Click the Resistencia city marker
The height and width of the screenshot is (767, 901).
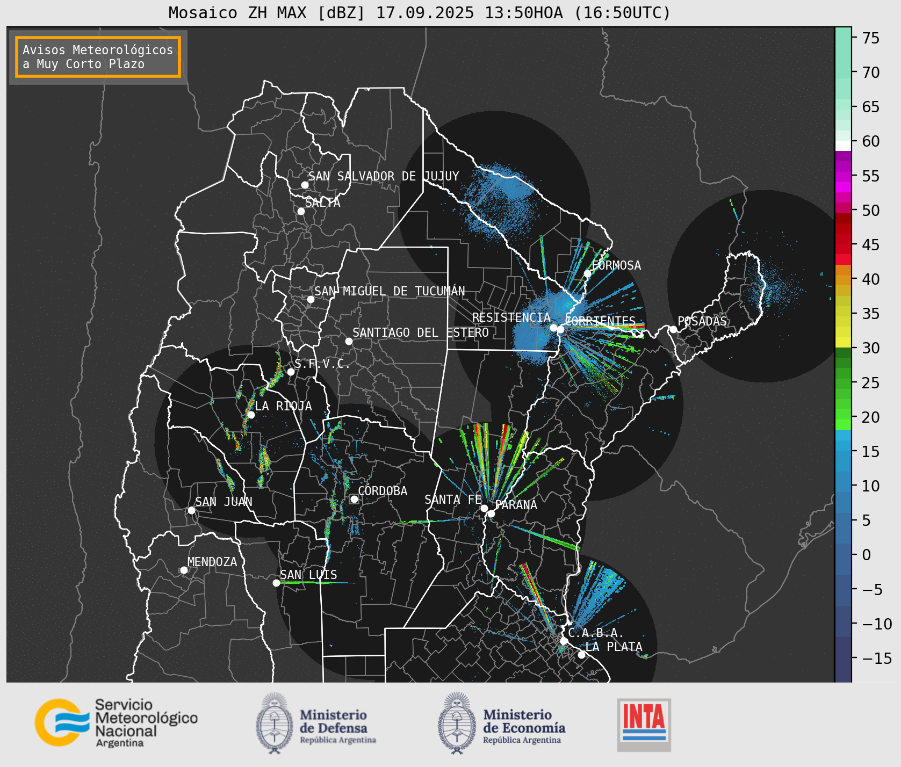[553, 328]
